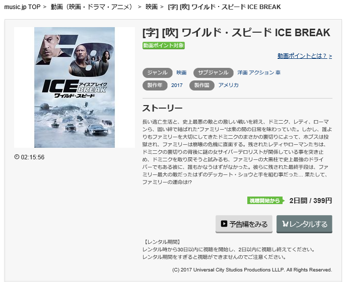
Task: Filter by production country アメリカ
Action: (x=228, y=85)
